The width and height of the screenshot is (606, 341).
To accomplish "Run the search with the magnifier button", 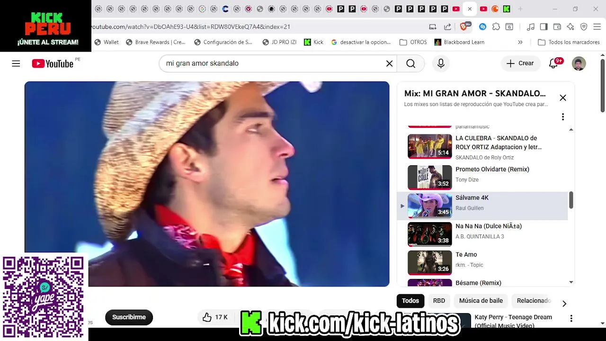I will 410,63.
